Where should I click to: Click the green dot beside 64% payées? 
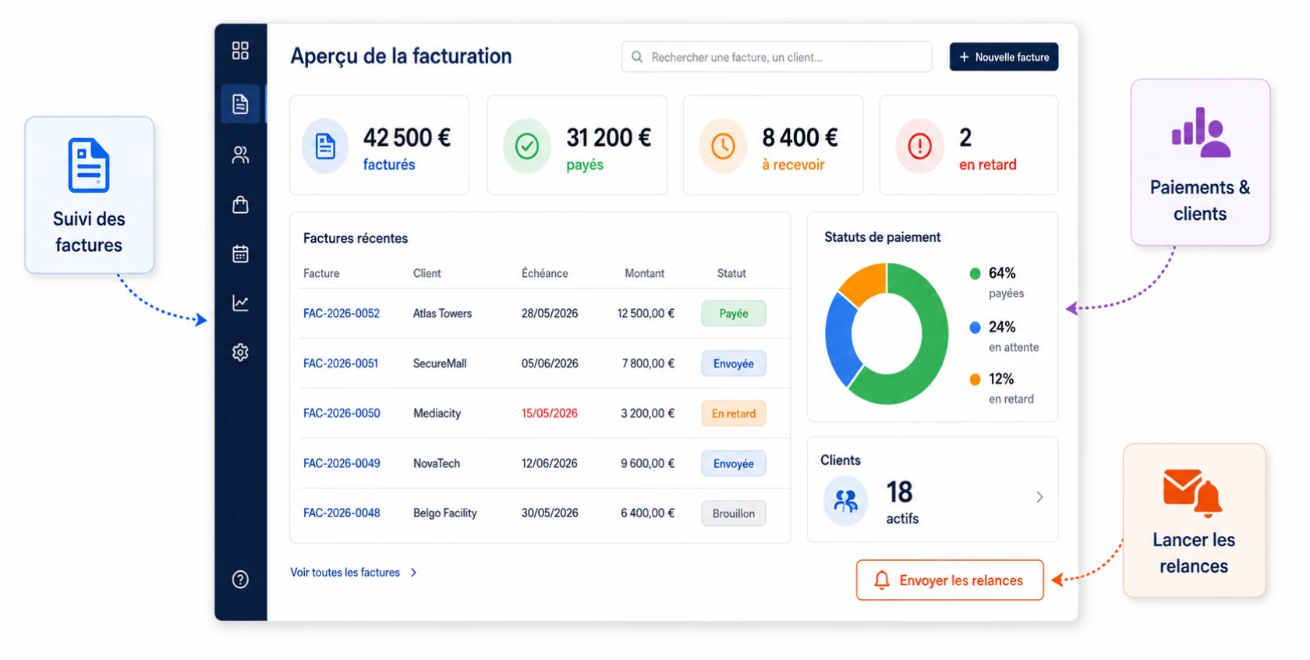[975, 274]
